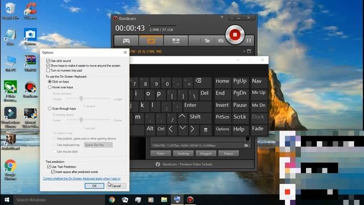
Task: Select Bandicam game recording mode gamepad icon
Action: coord(126,41)
